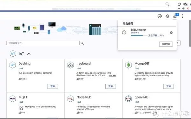Open the freeboard More>> link
The width and height of the screenshot is (191, 119).
(112, 75)
